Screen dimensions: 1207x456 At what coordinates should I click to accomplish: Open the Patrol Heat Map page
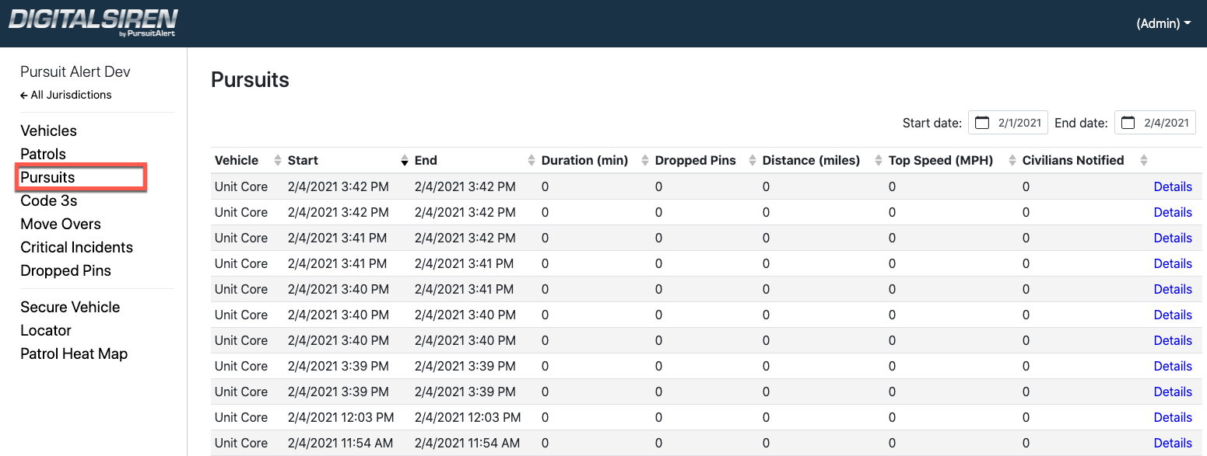click(x=74, y=353)
